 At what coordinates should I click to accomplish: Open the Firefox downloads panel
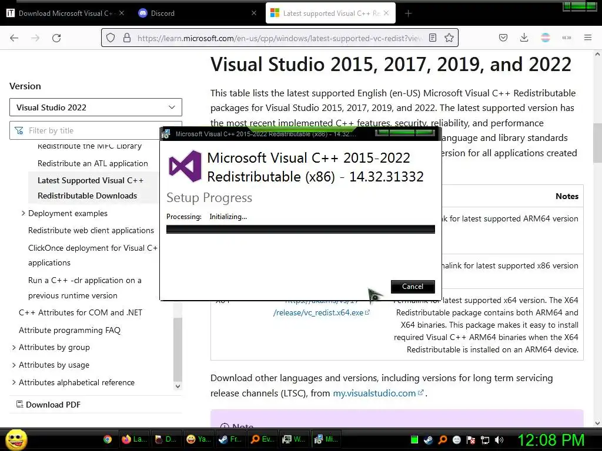tap(524, 38)
